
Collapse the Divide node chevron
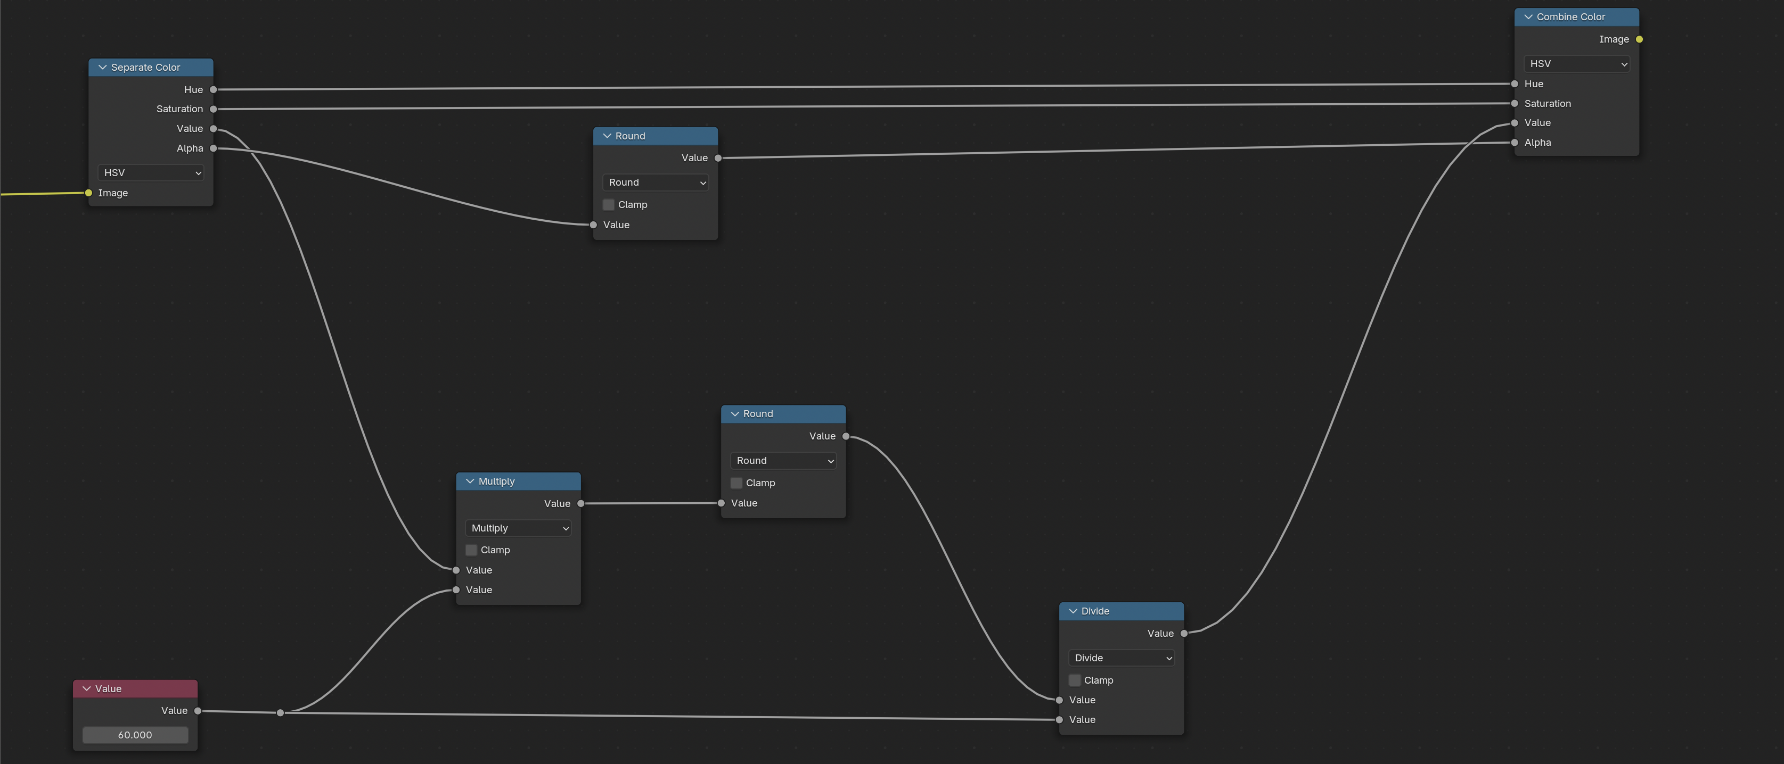point(1073,611)
